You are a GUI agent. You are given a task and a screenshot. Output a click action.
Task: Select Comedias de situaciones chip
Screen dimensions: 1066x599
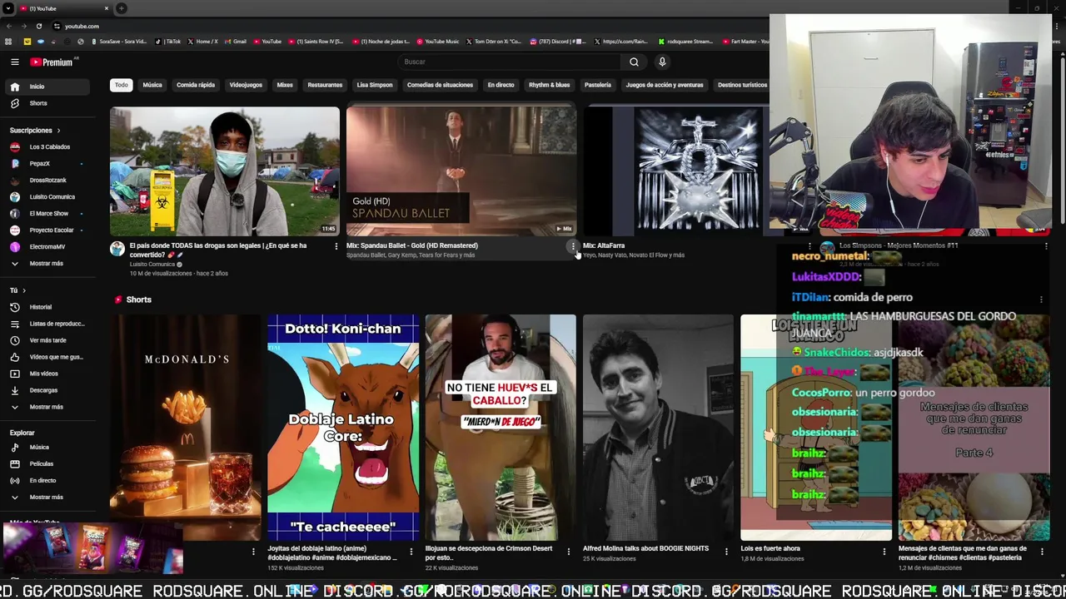pyautogui.click(x=440, y=85)
